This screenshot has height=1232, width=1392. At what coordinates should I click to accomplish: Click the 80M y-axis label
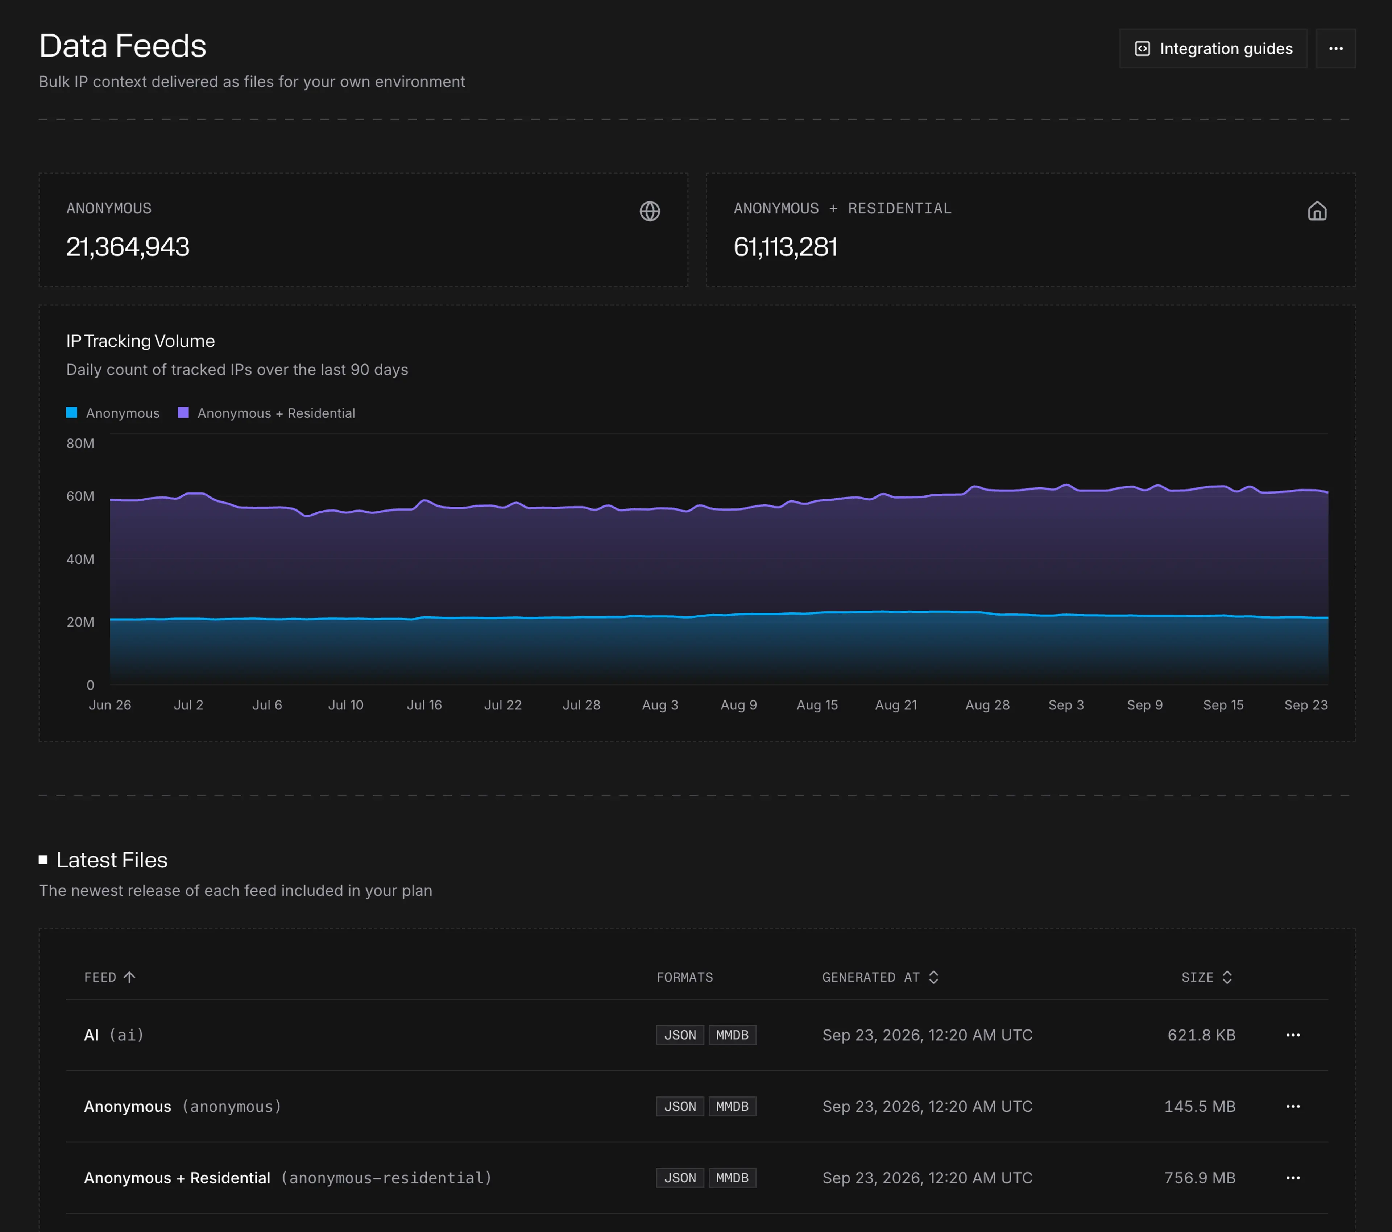click(80, 443)
